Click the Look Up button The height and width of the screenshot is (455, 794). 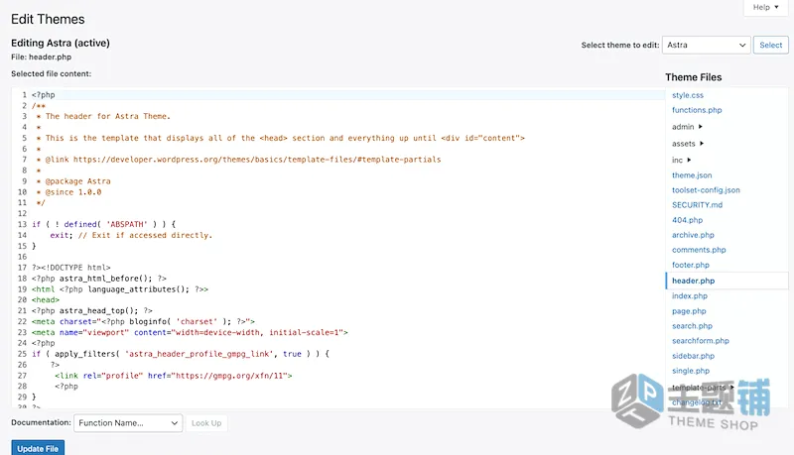pyautogui.click(x=206, y=423)
